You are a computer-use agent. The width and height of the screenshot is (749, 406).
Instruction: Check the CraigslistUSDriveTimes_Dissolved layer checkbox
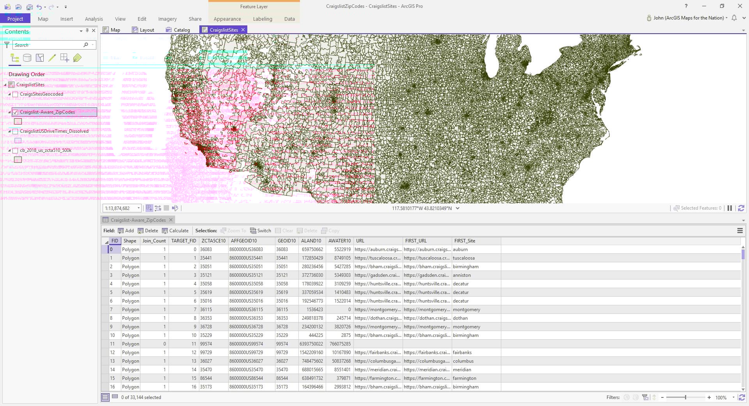pos(16,132)
